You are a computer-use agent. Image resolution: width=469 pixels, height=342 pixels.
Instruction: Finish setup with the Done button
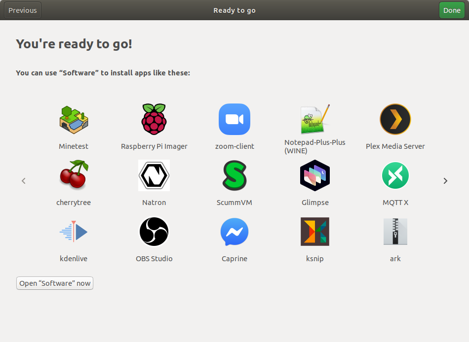click(x=452, y=10)
